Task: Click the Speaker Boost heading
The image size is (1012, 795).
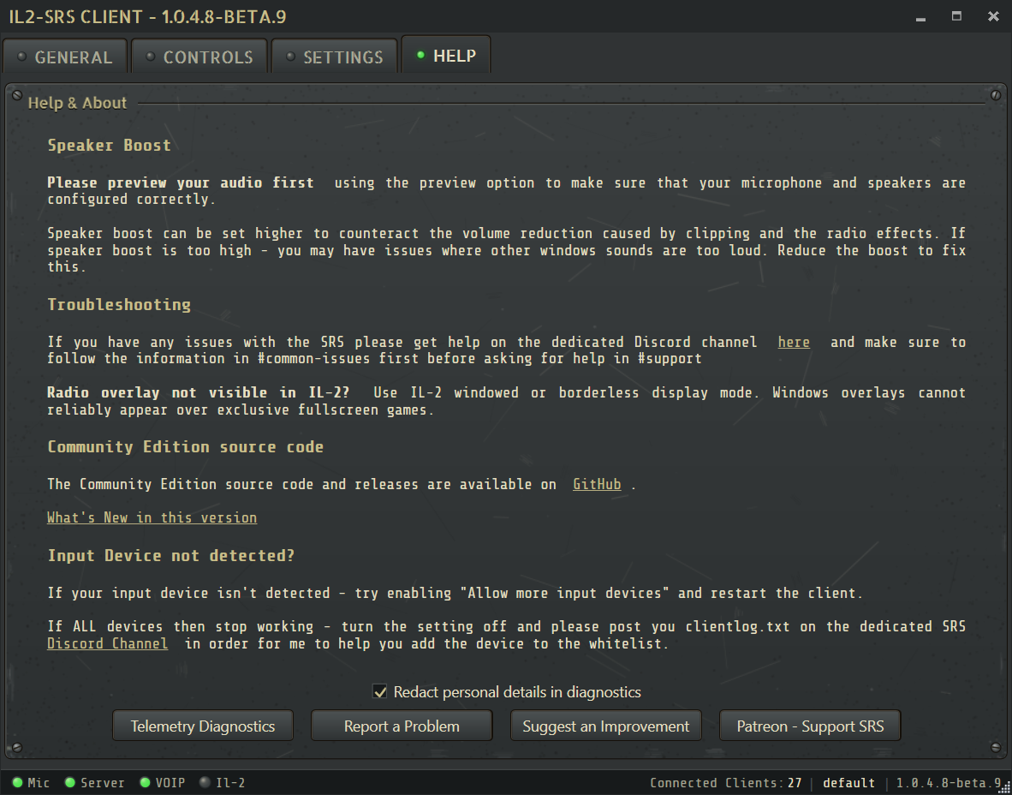Action: (x=109, y=146)
